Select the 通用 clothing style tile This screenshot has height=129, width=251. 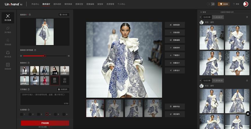[x=55, y=80]
